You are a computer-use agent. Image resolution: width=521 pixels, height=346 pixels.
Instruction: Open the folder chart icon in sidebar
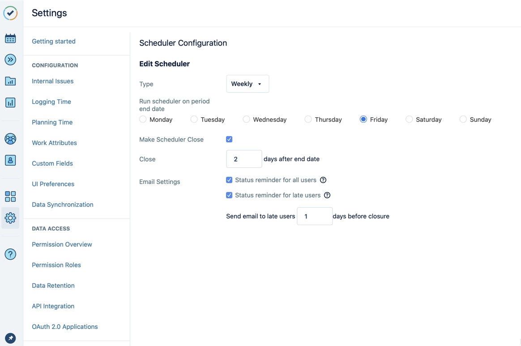(10, 81)
